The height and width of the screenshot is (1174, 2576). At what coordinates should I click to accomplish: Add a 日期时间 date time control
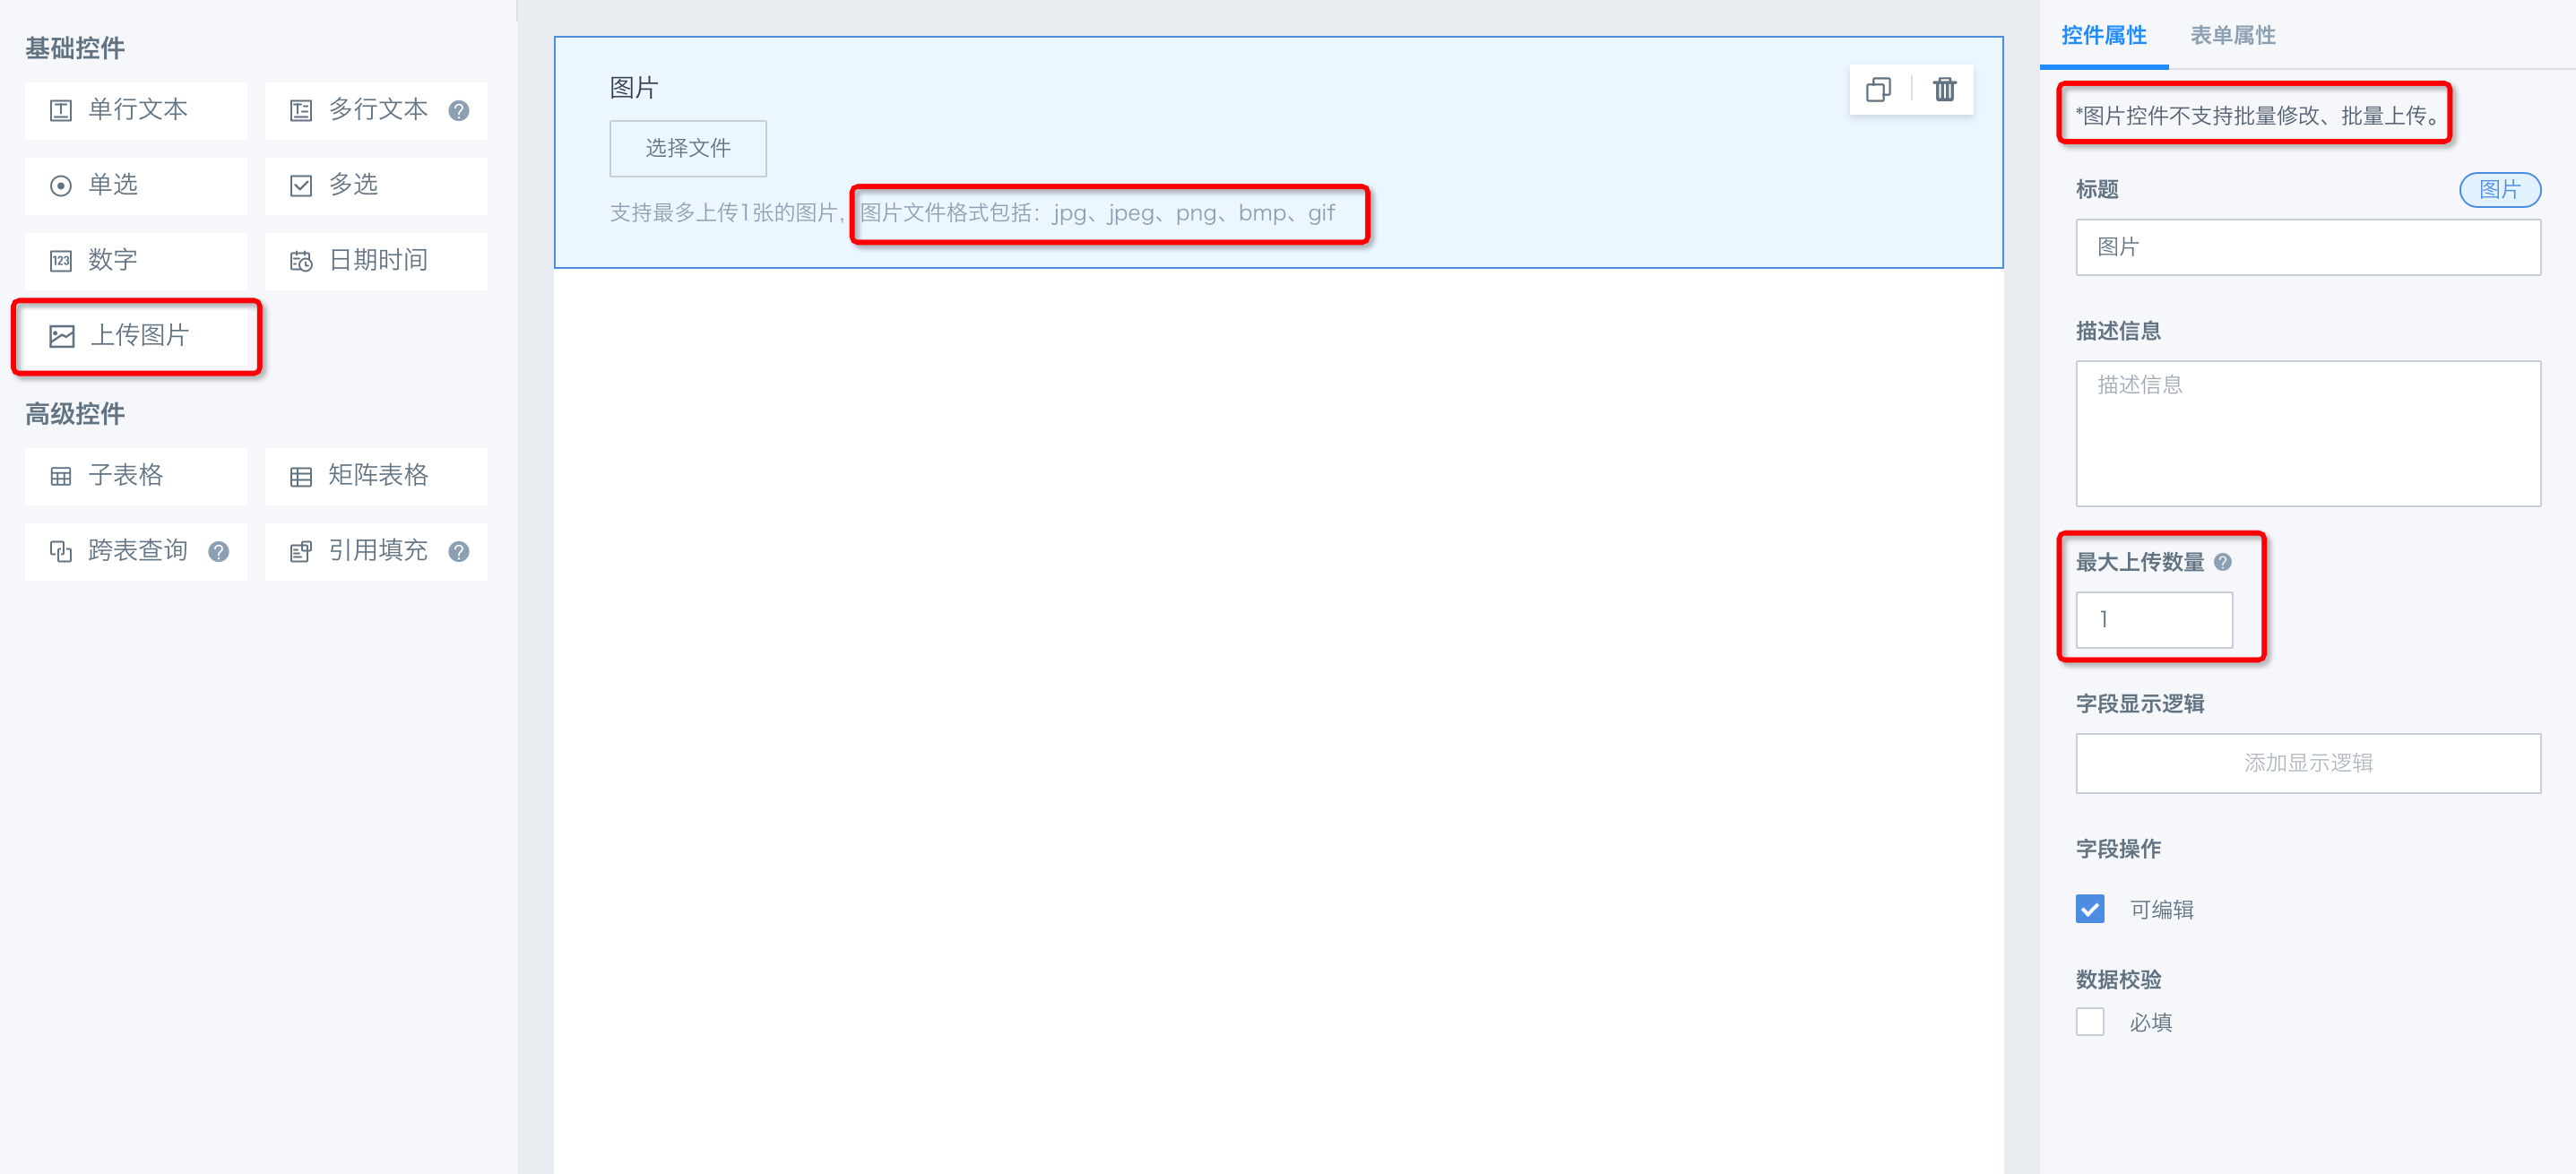click(x=376, y=260)
